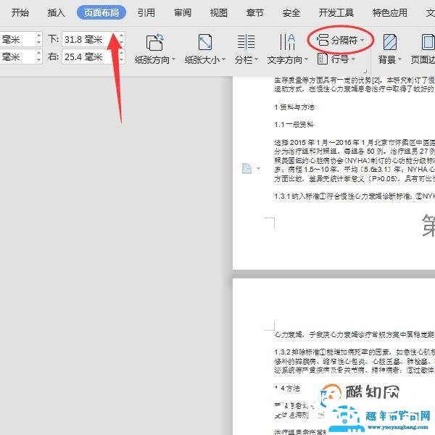Open the 引用 tab
Screen dimensions: 435x435
[x=146, y=12]
